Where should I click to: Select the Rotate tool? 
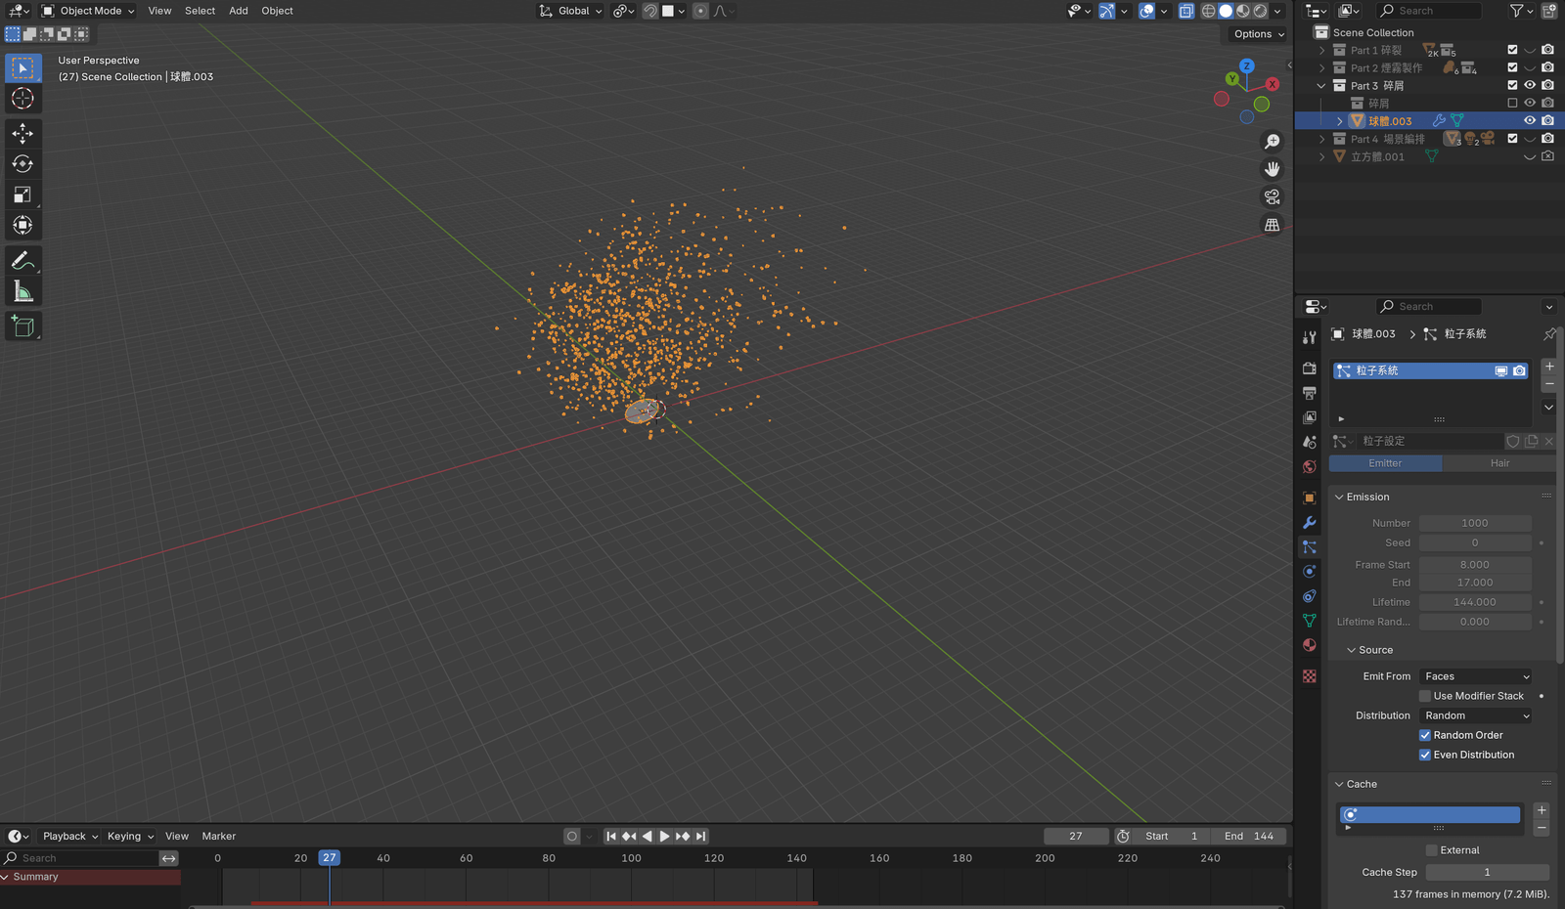22,163
